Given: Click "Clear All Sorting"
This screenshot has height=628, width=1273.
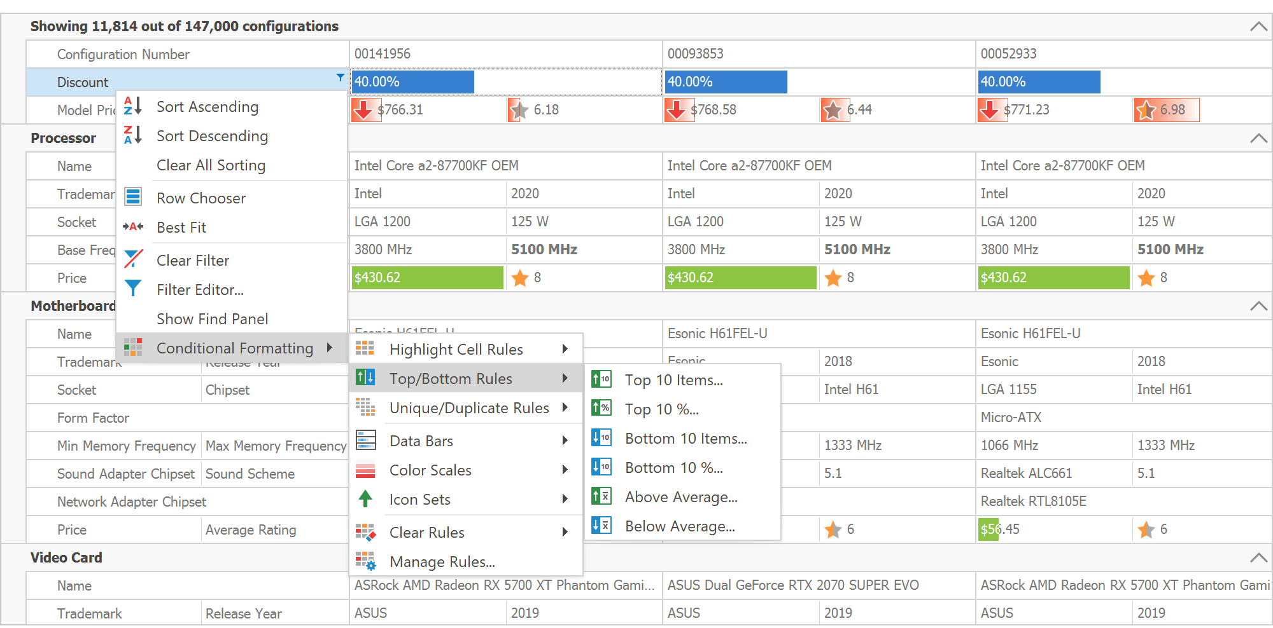Looking at the screenshot, I should pyautogui.click(x=210, y=165).
